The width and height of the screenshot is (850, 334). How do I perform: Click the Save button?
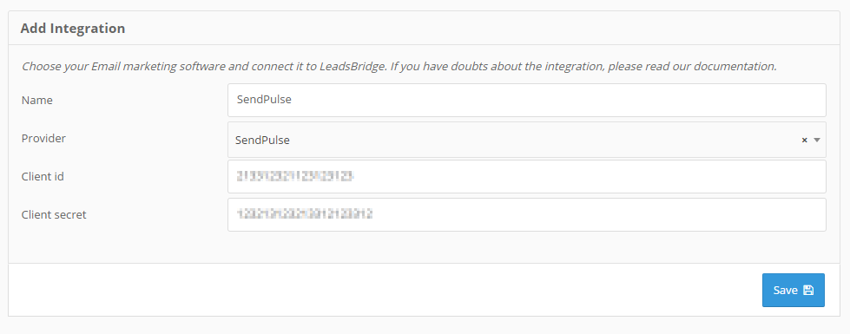tap(793, 290)
